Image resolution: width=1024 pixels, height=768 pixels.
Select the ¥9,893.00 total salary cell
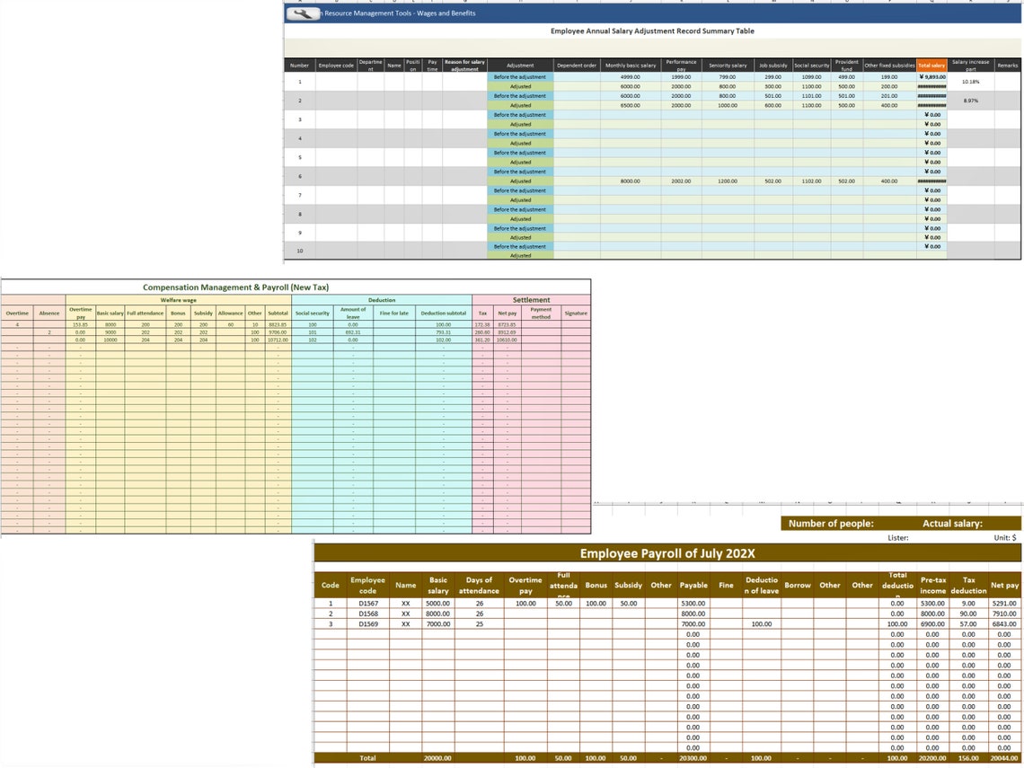(930, 76)
